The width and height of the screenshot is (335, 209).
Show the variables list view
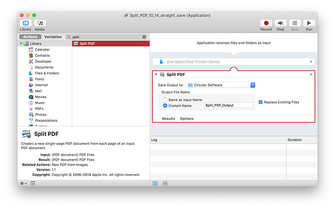(165, 183)
